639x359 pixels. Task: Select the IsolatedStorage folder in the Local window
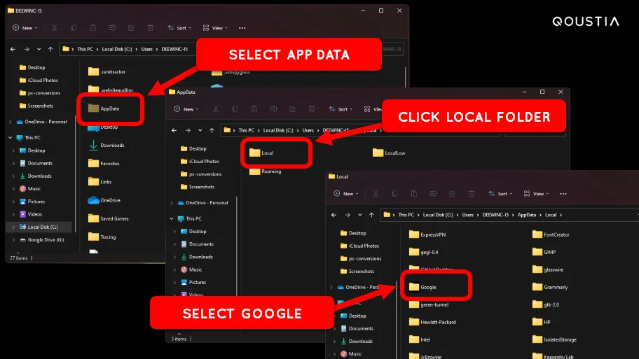pyautogui.click(x=554, y=340)
